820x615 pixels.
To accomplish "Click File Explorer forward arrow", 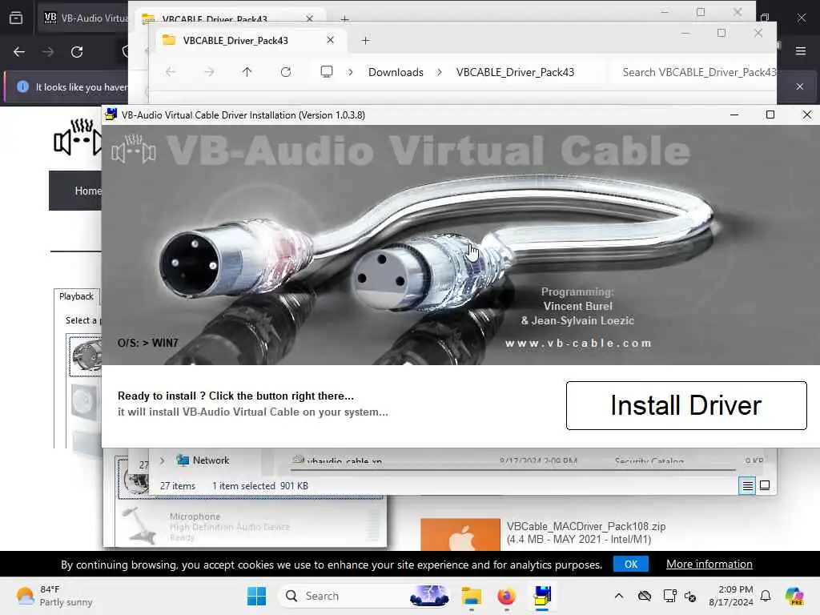I will point(209,71).
